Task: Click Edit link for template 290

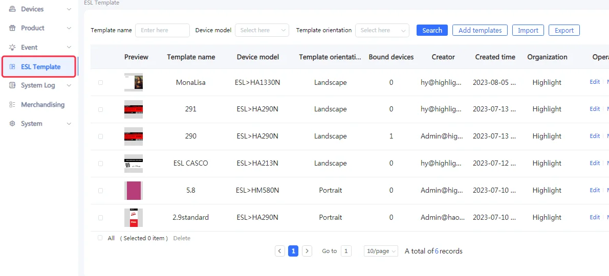Action: pos(595,136)
